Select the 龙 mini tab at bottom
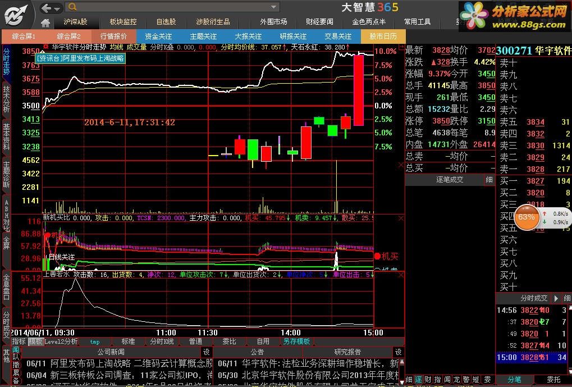Screen dimensions: 572x387 (457, 380)
